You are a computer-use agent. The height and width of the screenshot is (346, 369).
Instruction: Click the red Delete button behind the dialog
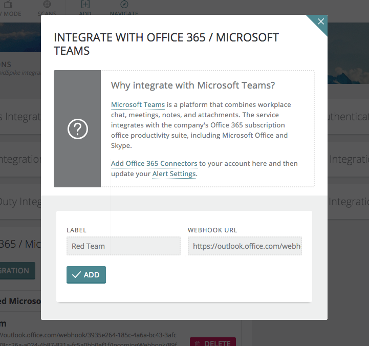coord(213,342)
